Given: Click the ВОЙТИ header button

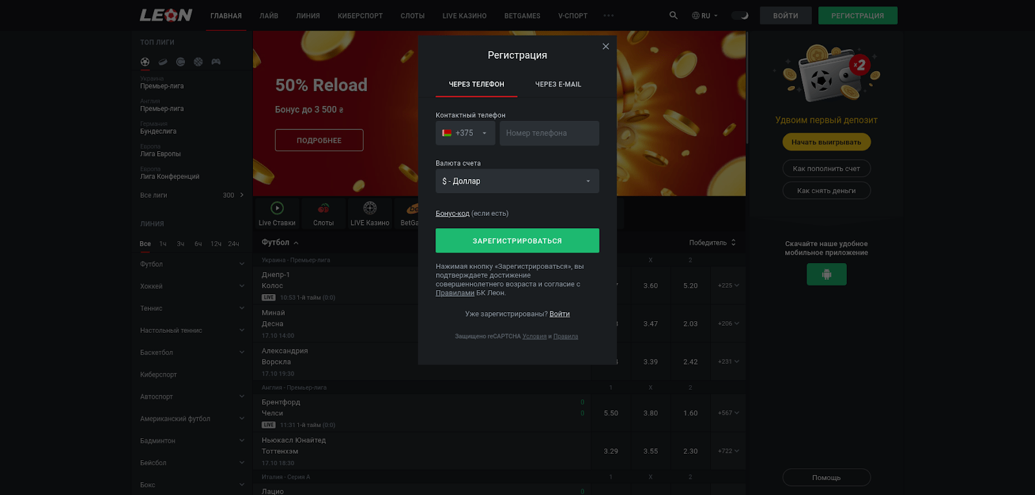Looking at the screenshot, I should pos(785,16).
